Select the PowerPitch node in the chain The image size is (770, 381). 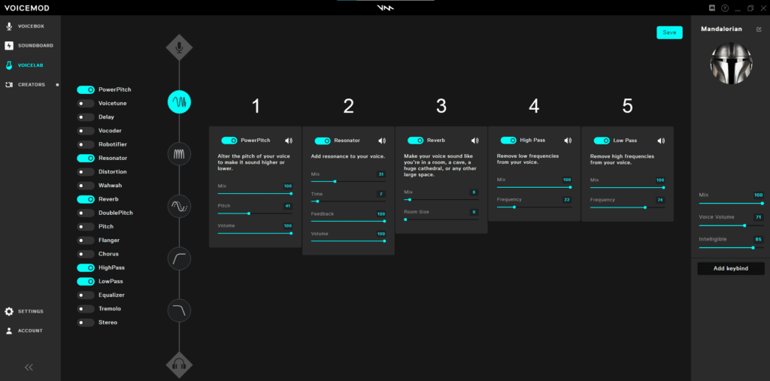(x=179, y=102)
